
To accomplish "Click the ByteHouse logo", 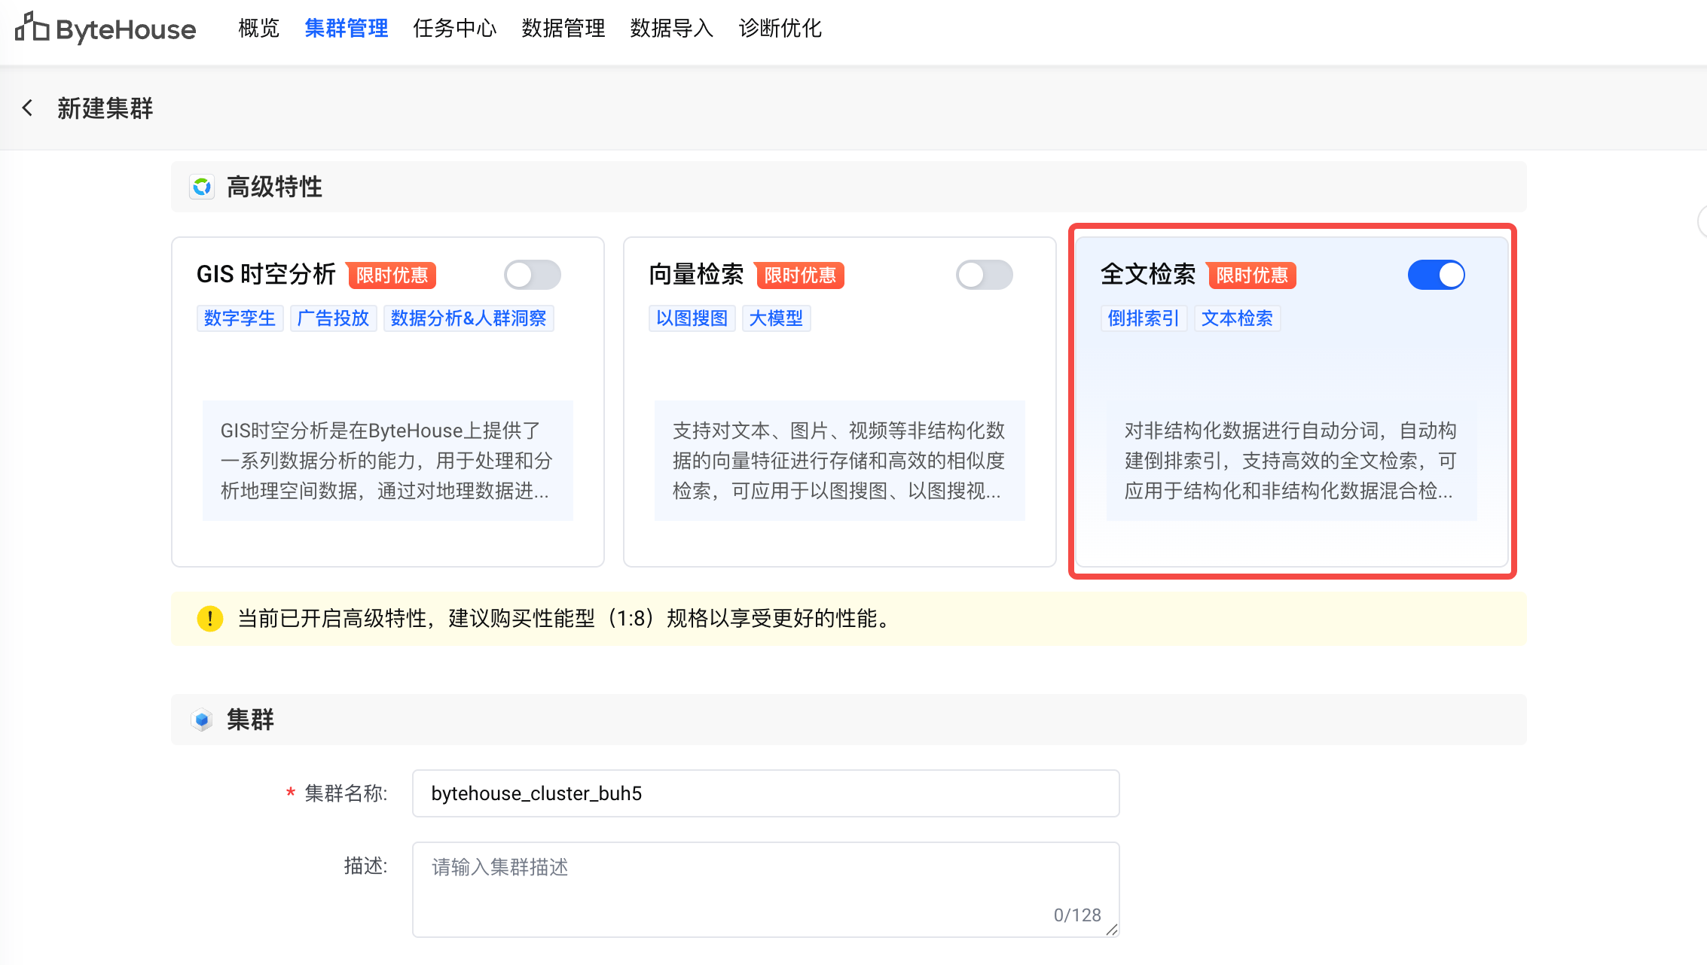I will [105, 29].
